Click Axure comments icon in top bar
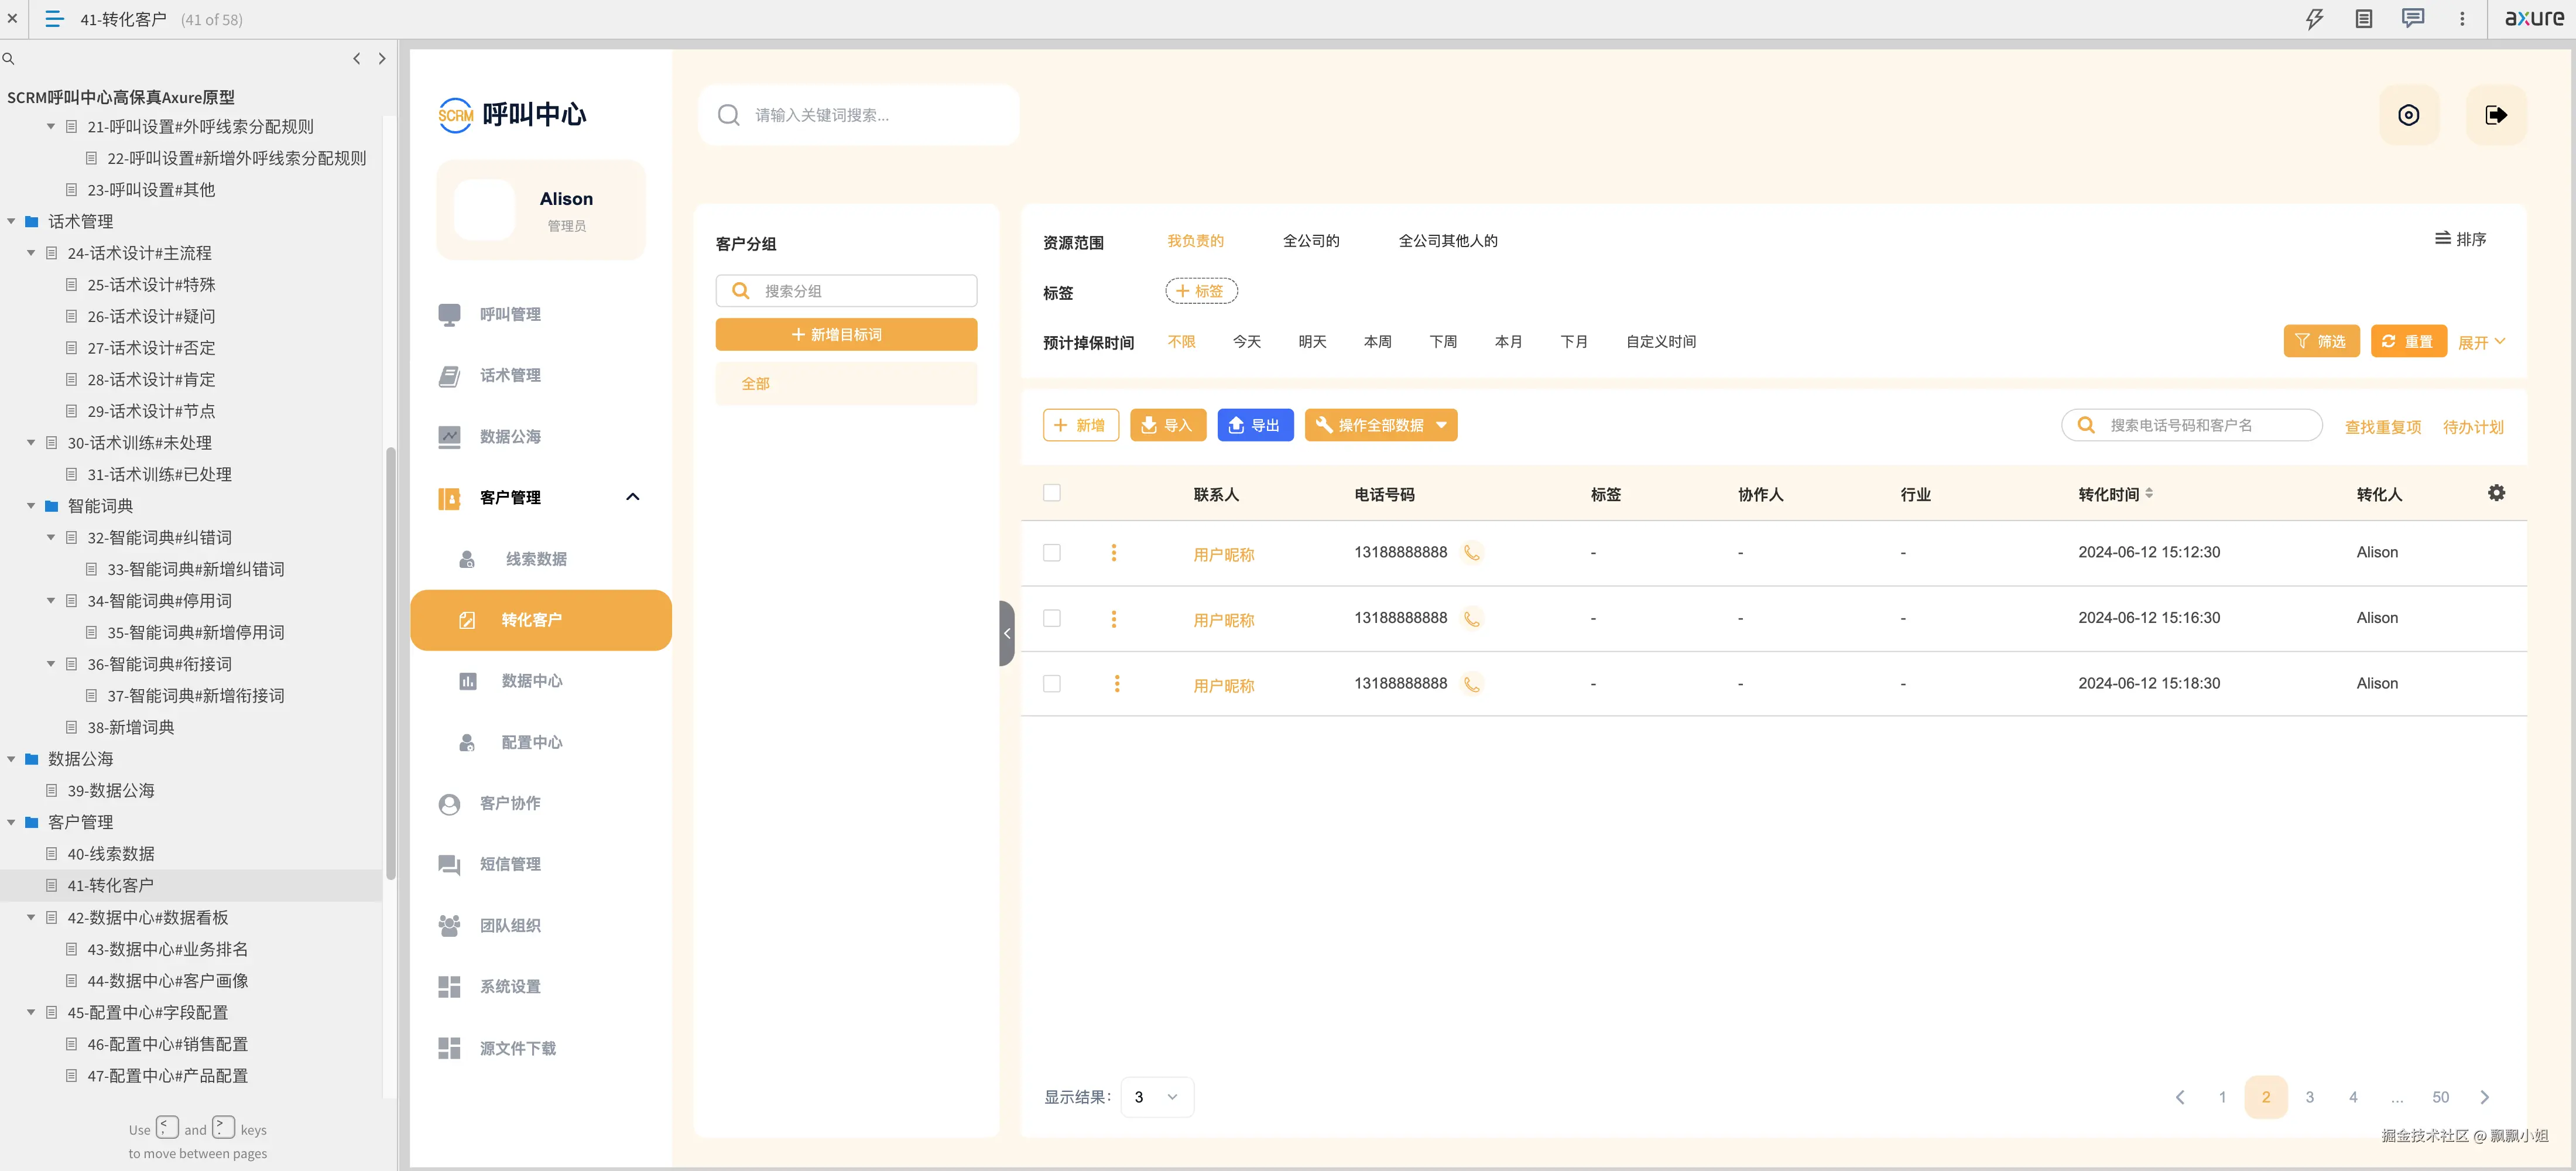The height and width of the screenshot is (1171, 2576). click(2412, 19)
